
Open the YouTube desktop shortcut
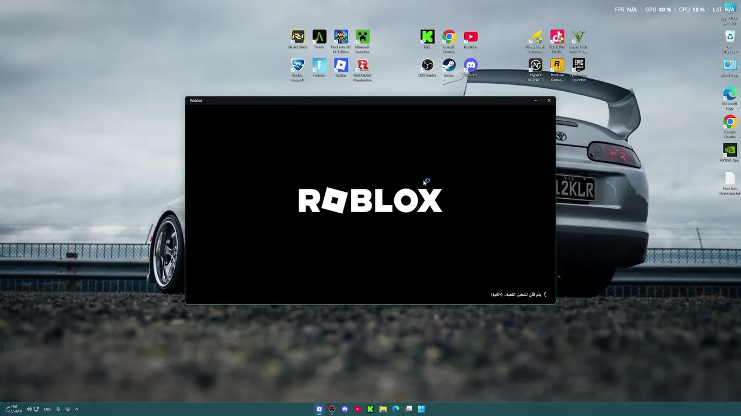coord(471,39)
